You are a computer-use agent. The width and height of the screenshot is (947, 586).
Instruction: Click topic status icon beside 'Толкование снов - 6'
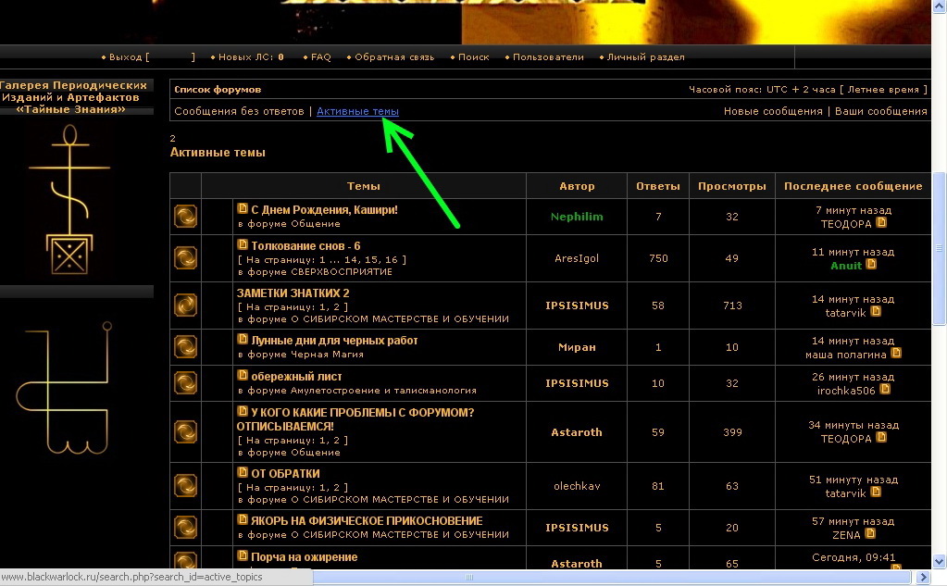185,258
